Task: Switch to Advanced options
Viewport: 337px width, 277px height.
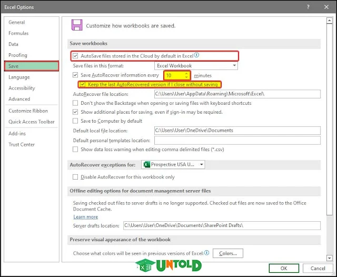Action: pyautogui.click(x=19, y=99)
